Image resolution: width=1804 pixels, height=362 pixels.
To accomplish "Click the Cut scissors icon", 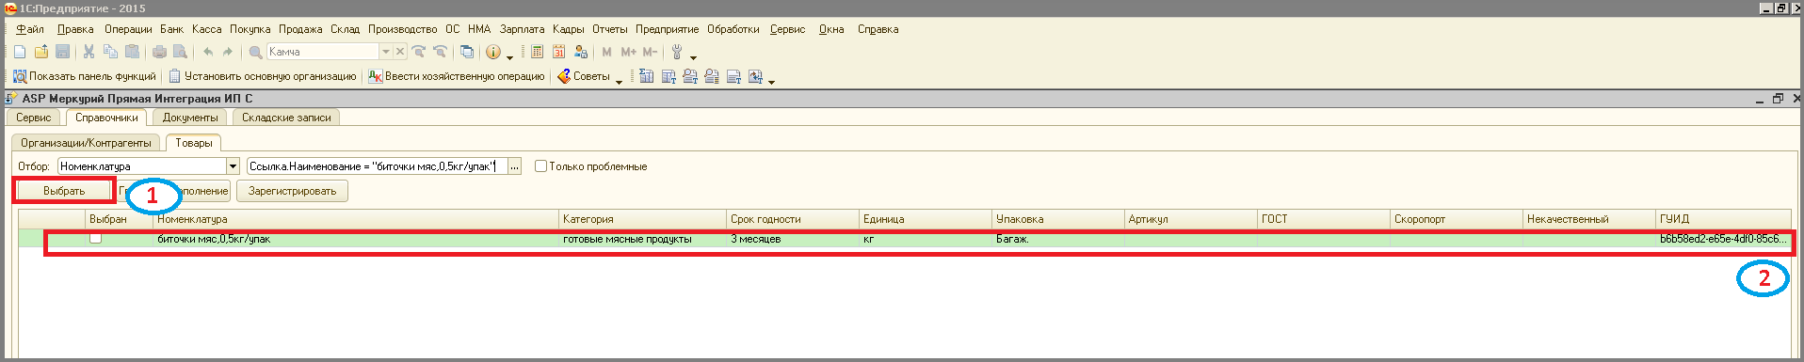I will (89, 52).
